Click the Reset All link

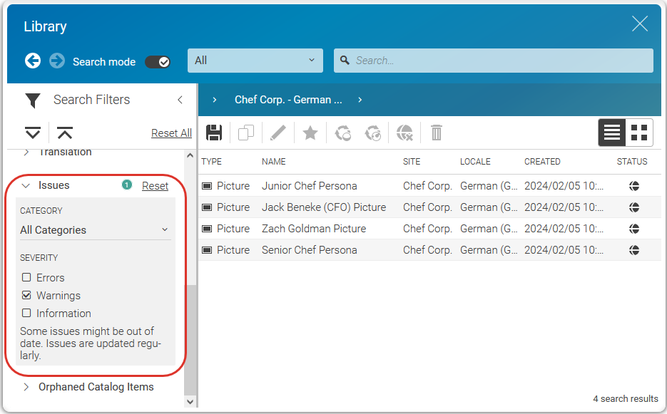pos(171,133)
